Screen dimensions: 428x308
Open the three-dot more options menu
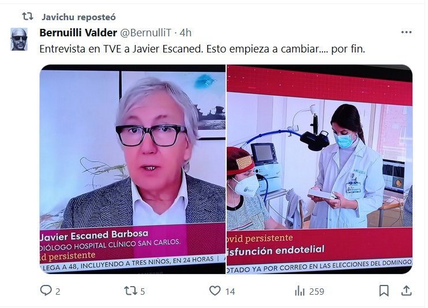pyautogui.click(x=406, y=32)
